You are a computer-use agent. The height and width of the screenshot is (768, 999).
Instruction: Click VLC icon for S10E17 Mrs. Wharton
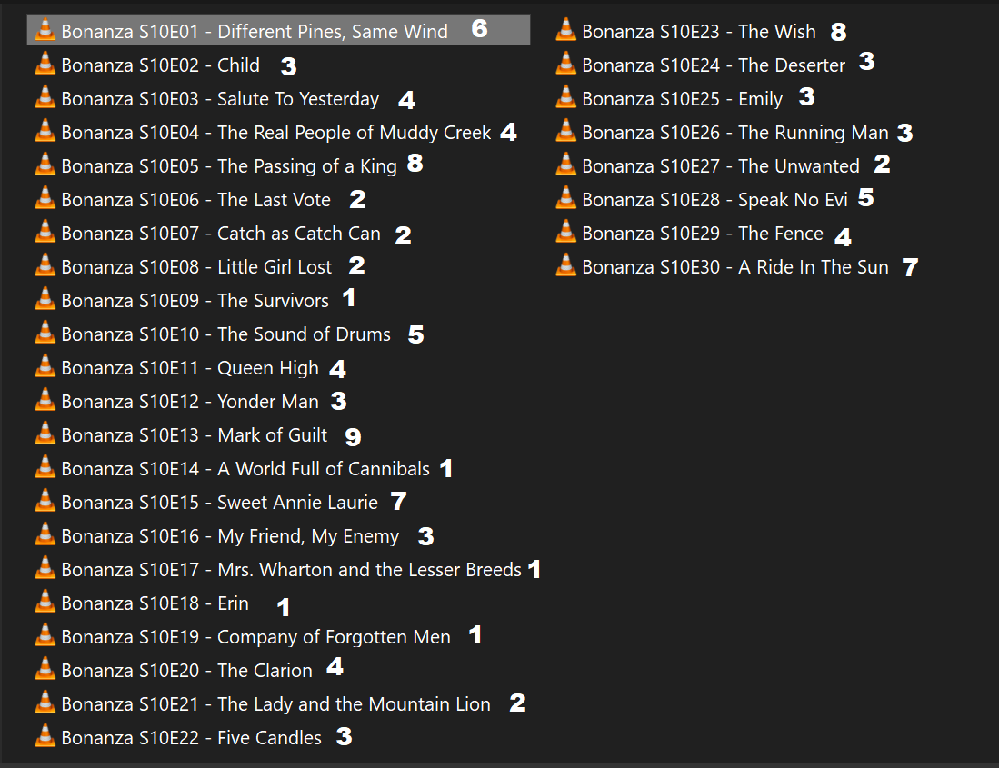click(x=45, y=568)
